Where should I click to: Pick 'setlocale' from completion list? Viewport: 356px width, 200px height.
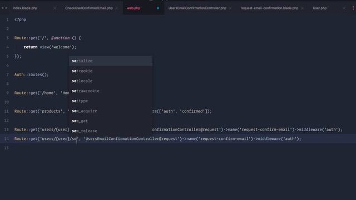(110, 81)
